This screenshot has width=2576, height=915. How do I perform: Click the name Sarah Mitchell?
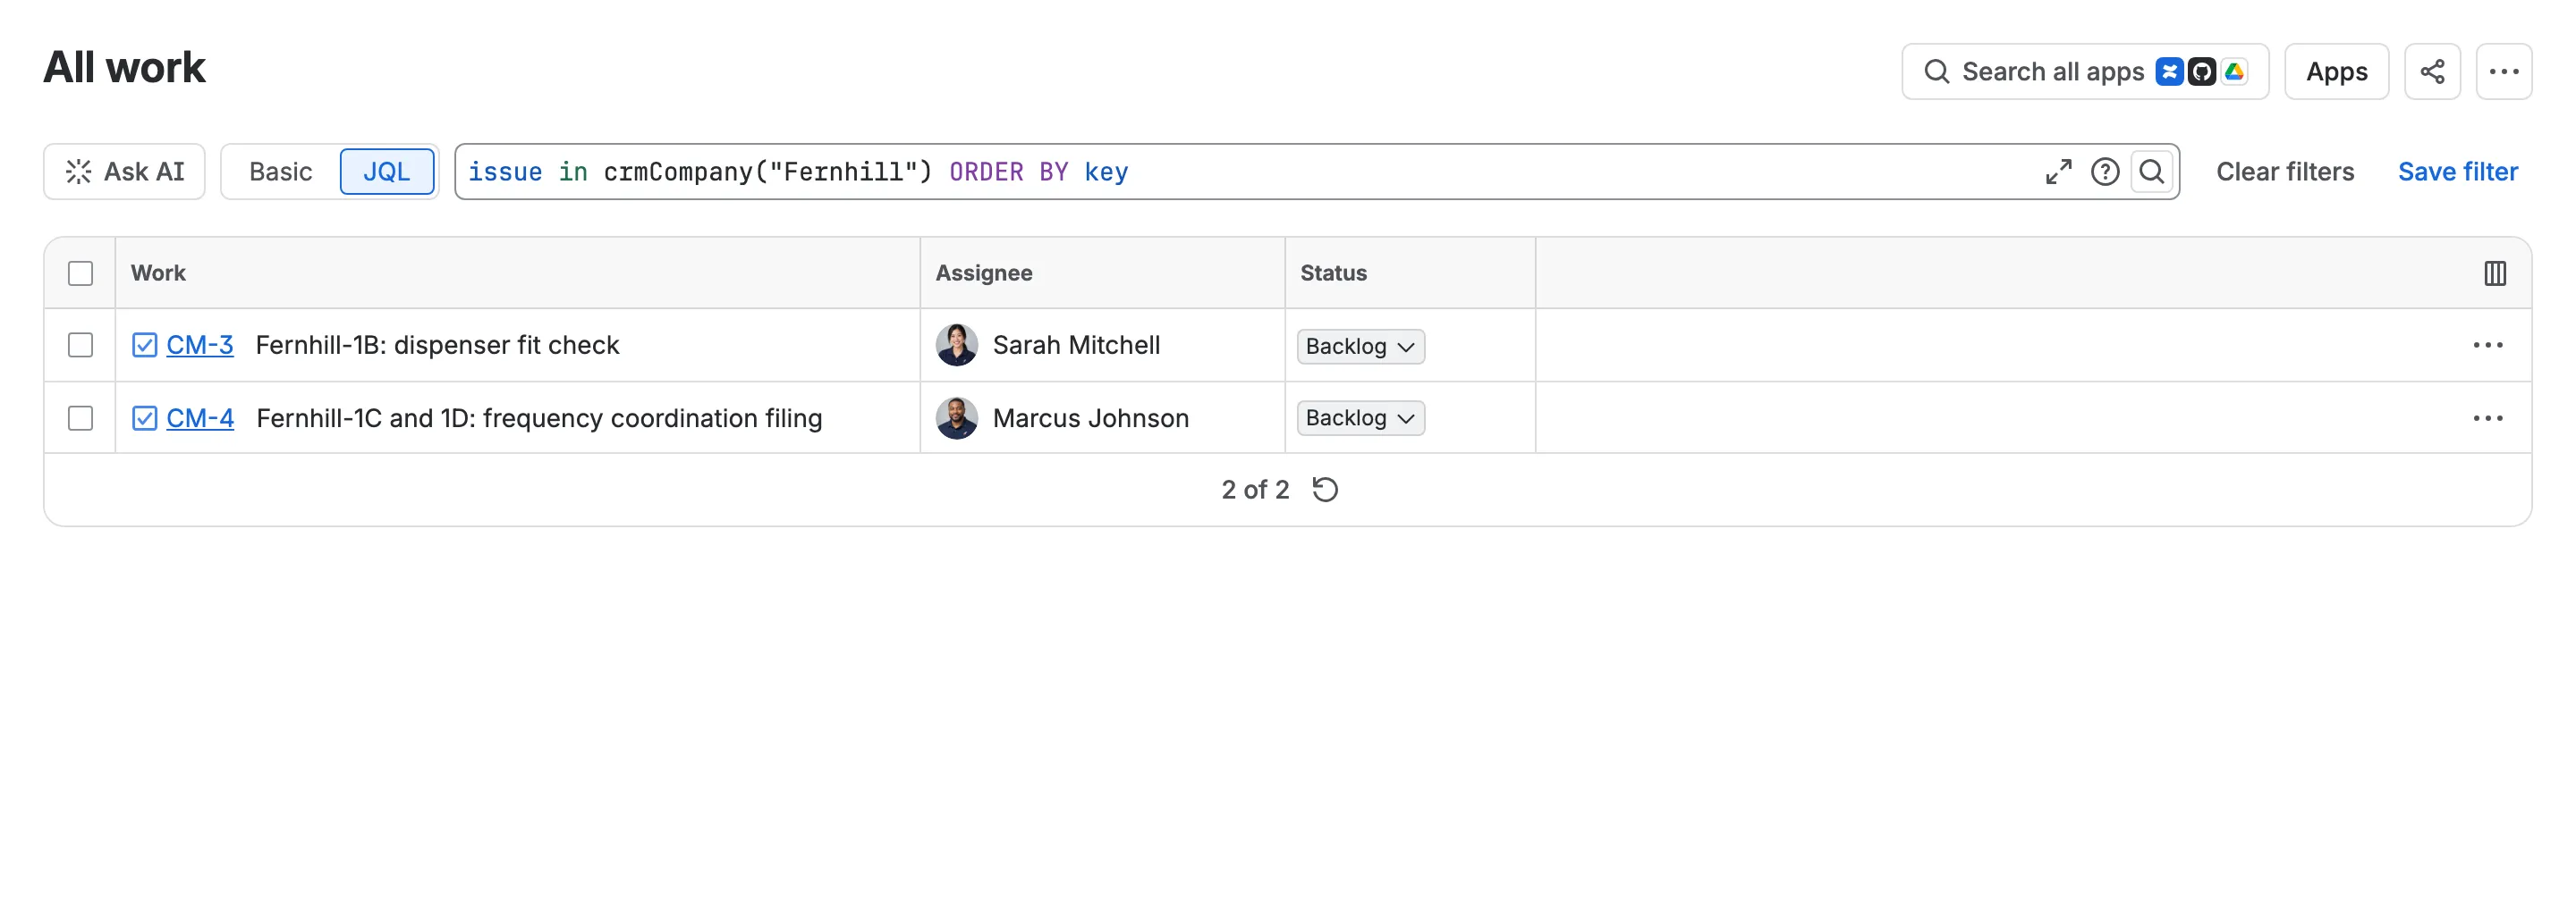(1076, 346)
